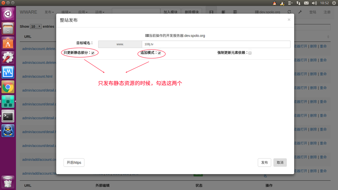
Task: Launch System Monitor from dock
Action: coord(8,72)
